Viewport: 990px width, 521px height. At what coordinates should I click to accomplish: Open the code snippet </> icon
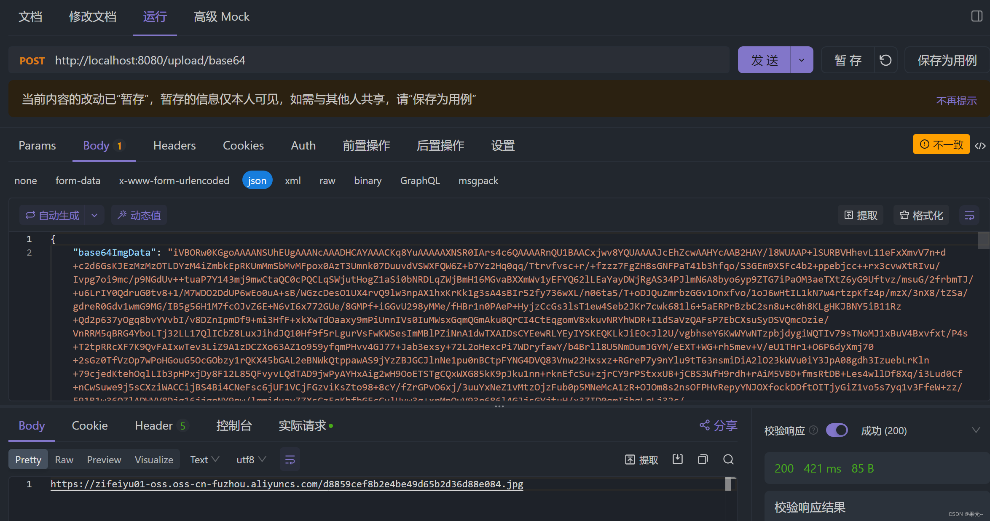pyautogui.click(x=980, y=146)
